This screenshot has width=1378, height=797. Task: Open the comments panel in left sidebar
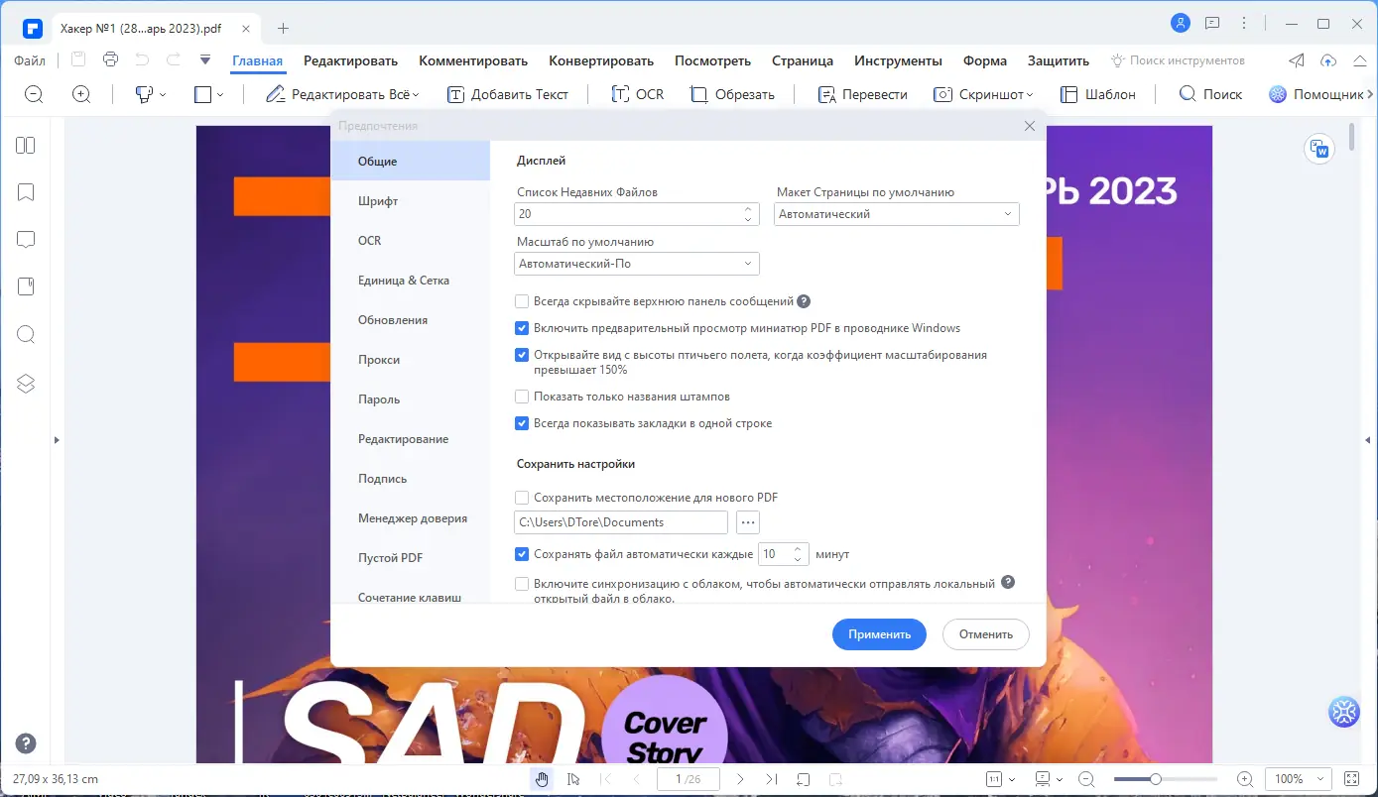point(26,240)
